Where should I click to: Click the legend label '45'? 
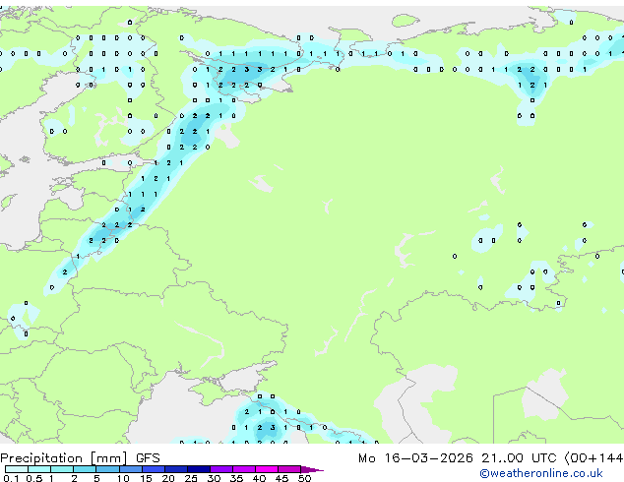(281, 478)
